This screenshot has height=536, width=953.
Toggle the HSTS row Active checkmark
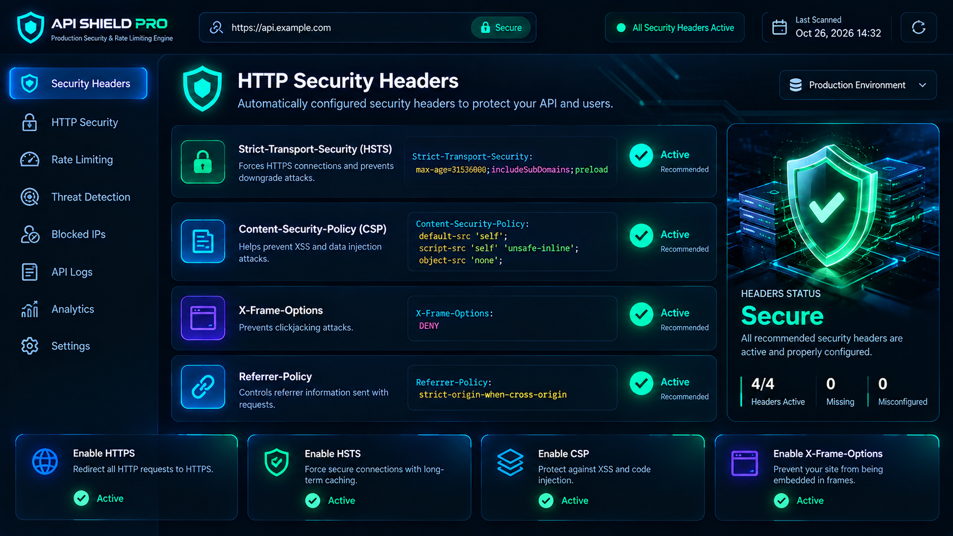[x=641, y=156]
